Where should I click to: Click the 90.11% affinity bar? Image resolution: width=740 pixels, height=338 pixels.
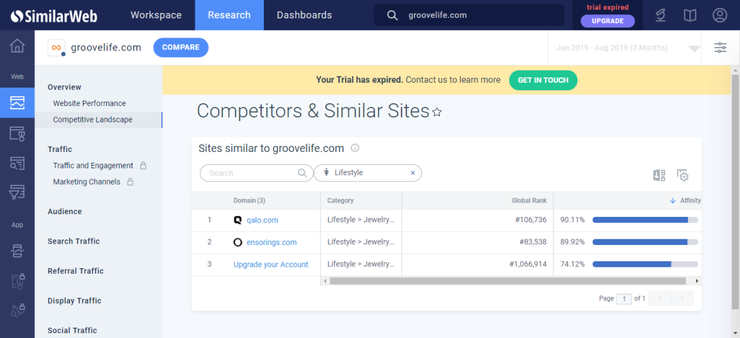pos(645,220)
